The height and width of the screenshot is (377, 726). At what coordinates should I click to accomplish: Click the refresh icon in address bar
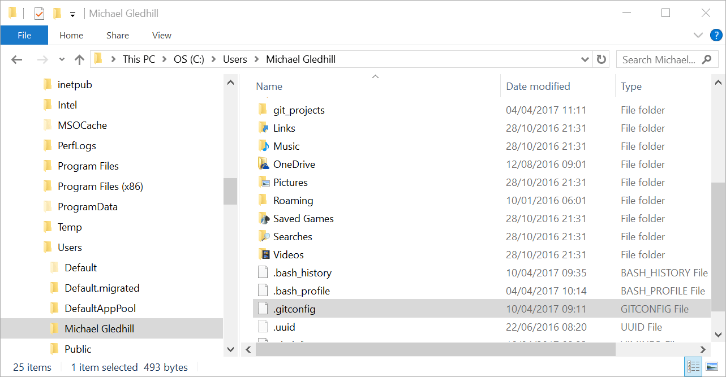(x=601, y=59)
